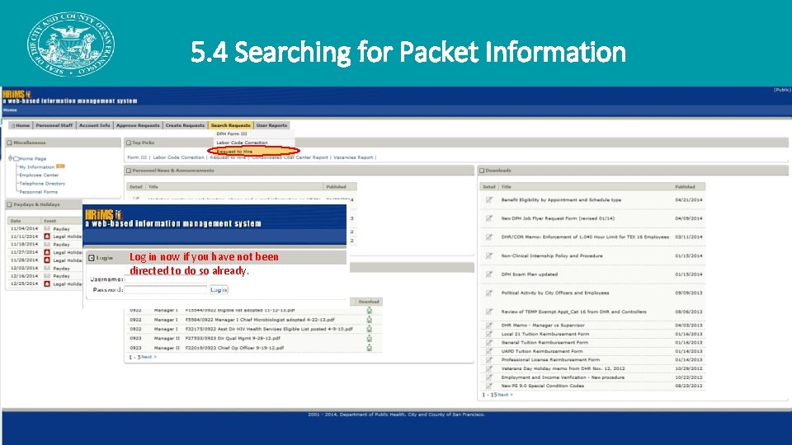Open the Personnel Staff tab
The width and height of the screenshot is (792, 445).
[54, 125]
